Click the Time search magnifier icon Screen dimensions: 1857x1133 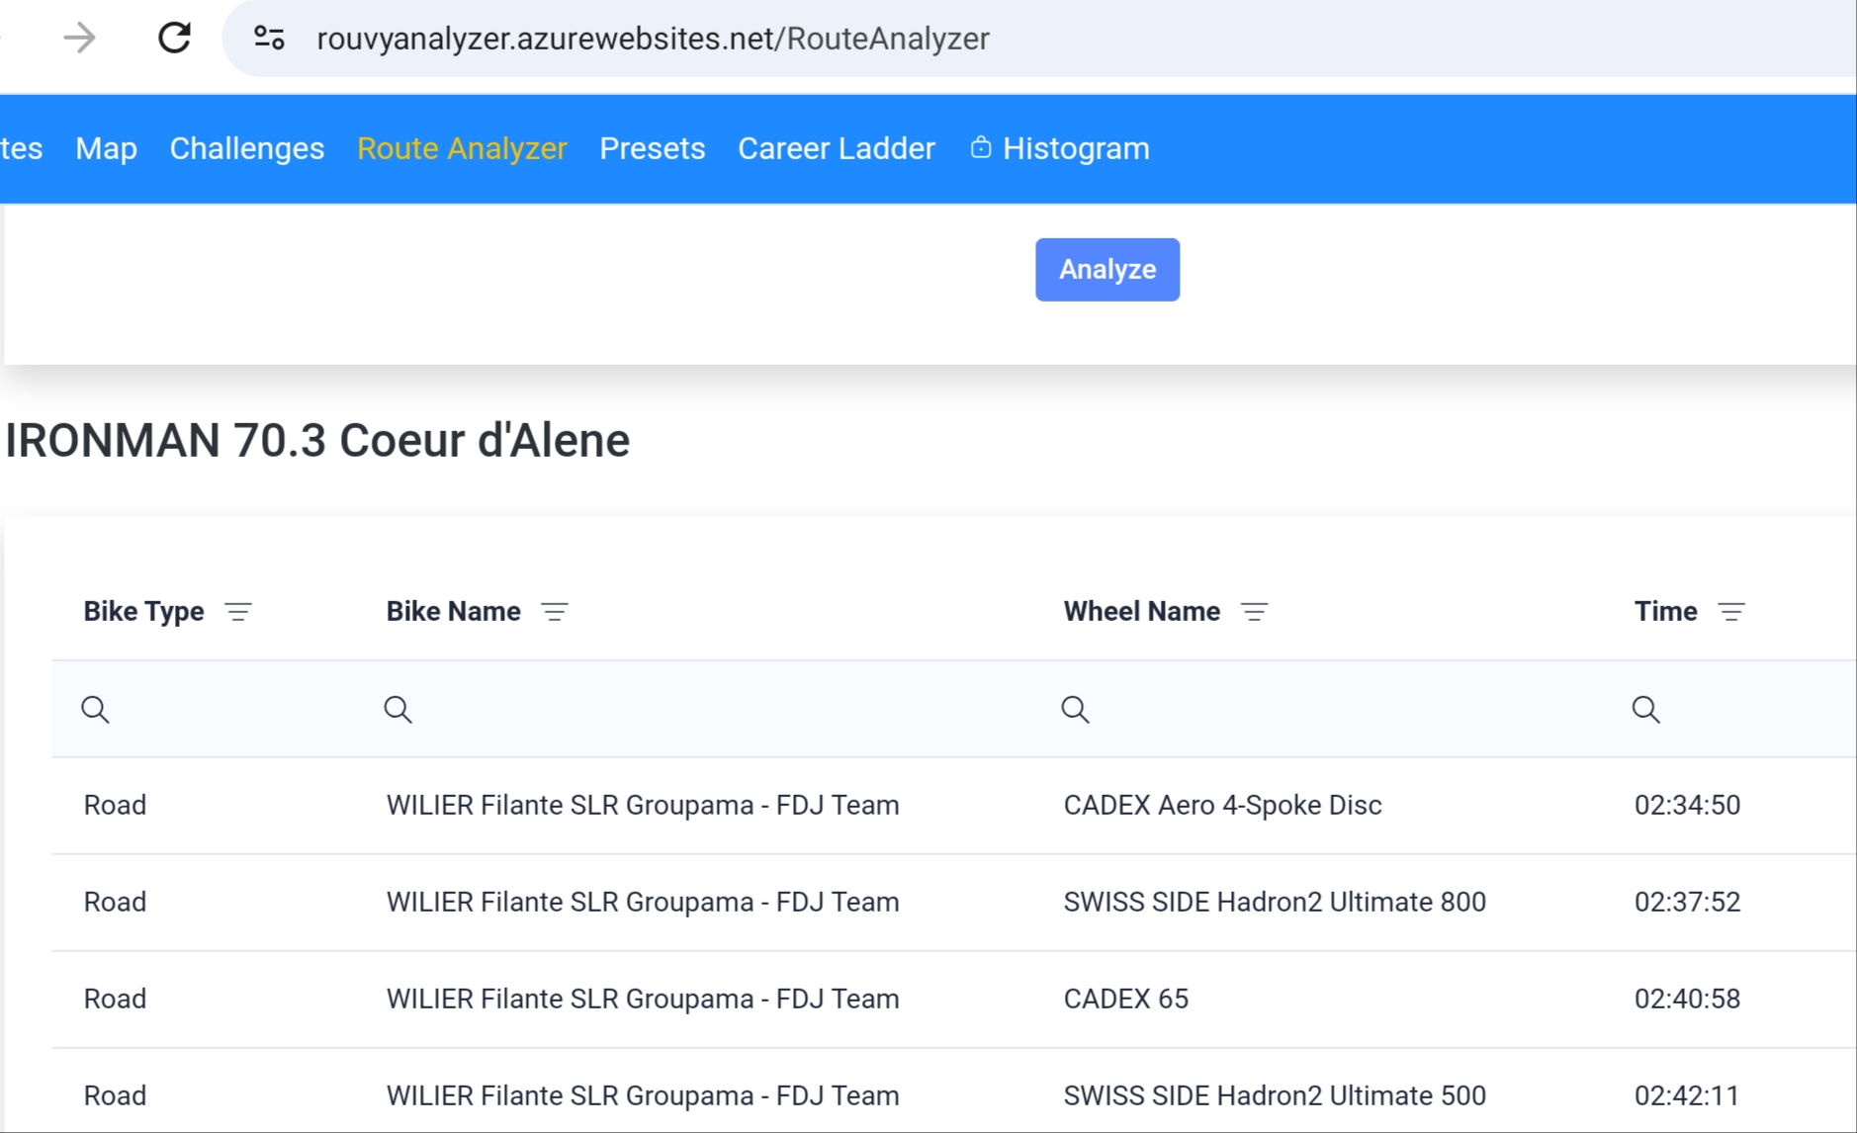pos(1646,709)
